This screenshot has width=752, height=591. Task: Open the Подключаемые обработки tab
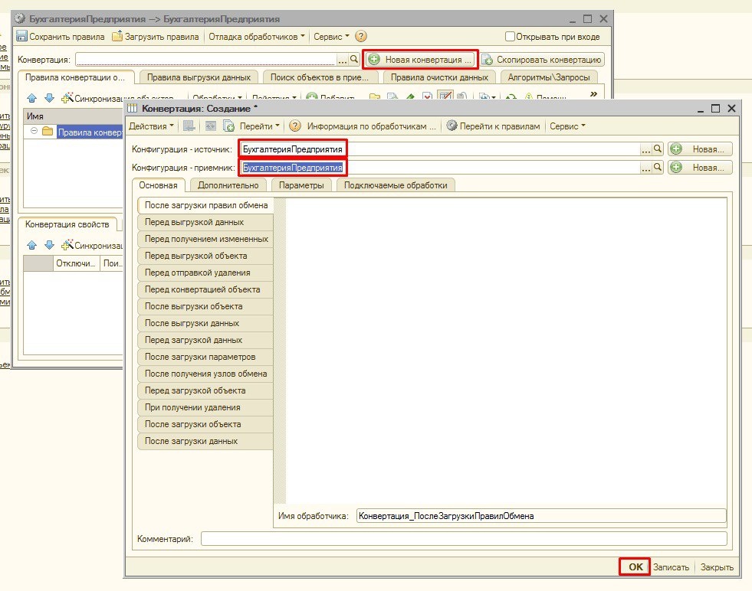click(396, 185)
